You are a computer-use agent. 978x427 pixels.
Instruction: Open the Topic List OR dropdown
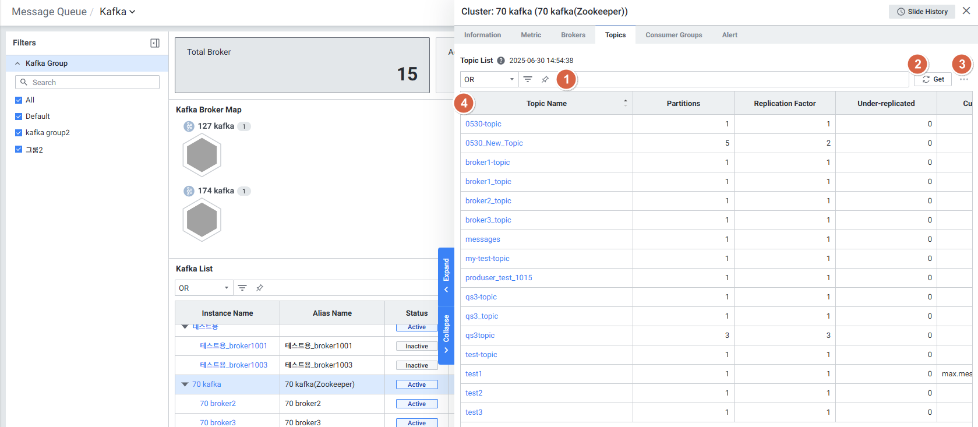click(x=489, y=79)
